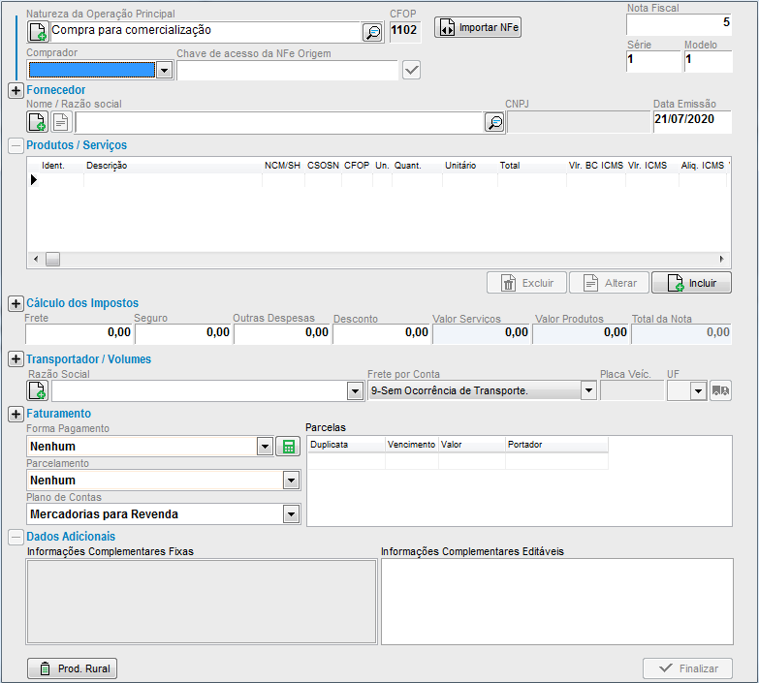Screen dimensions: 759x683
Task: Click the Incluir button to add a product
Action: 691,283
